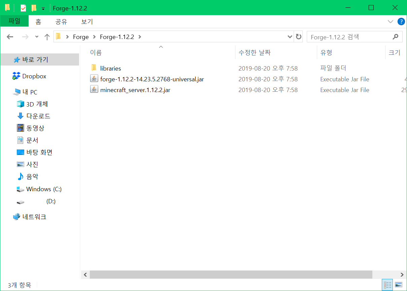Click the 바탕 화면 desktop icon
Image resolution: width=407 pixels, height=291 pixels.
click(21, 152)
